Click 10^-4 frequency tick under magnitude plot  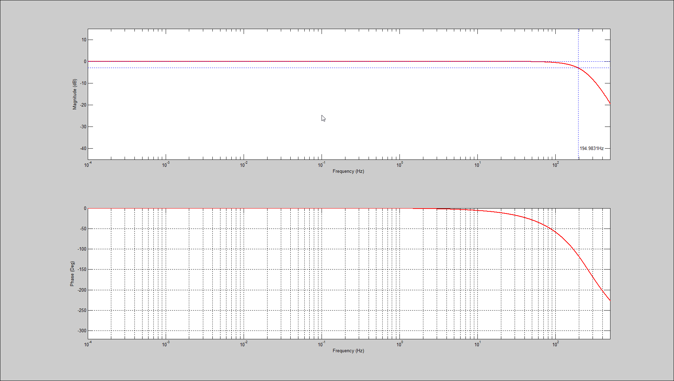click(x=88, y=164)
